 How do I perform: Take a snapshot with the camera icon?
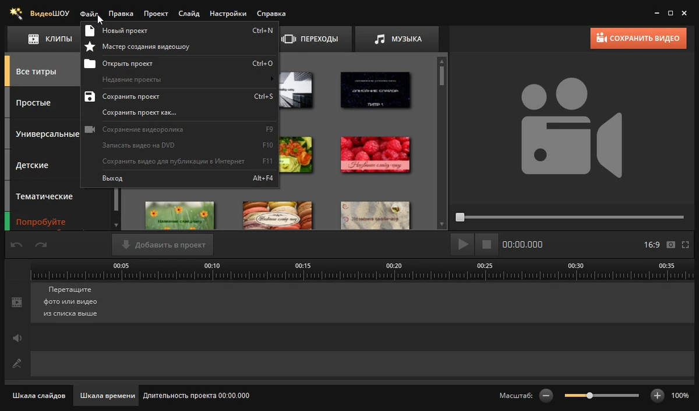coord(671,245)
